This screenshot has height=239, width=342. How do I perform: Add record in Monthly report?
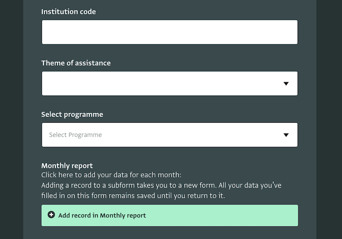point(170,216)
